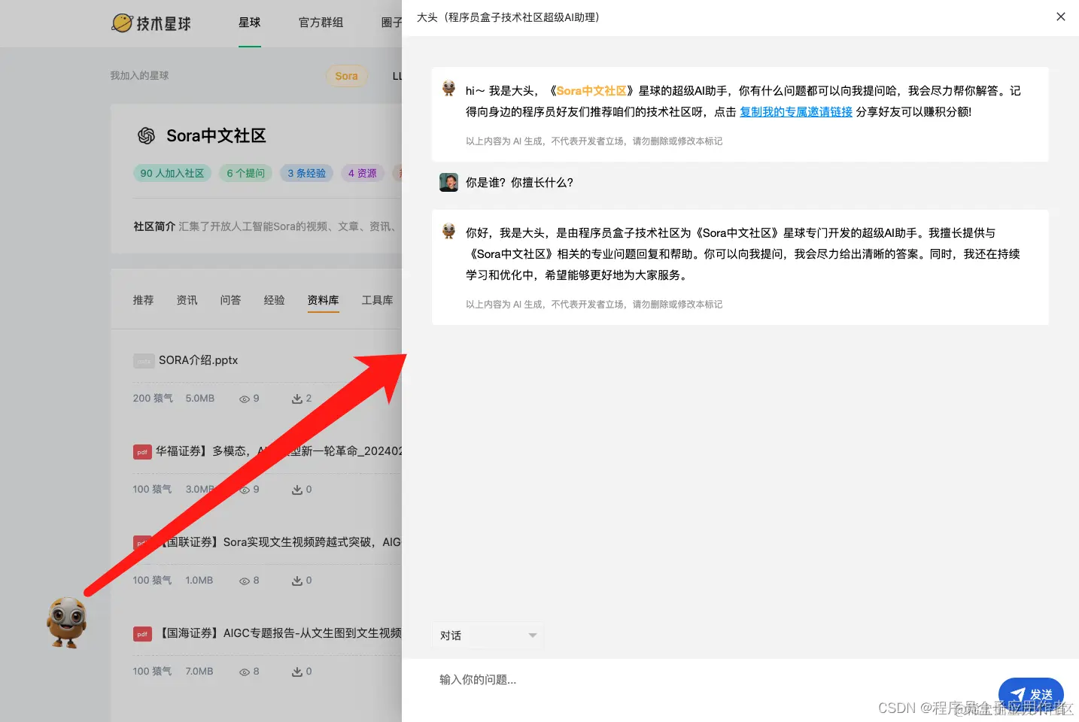Image resolution: width=1079 pixels, height=722 pixels.
Task: Click the 技术星球 planet logo
Action: click(x=151, y=23)
